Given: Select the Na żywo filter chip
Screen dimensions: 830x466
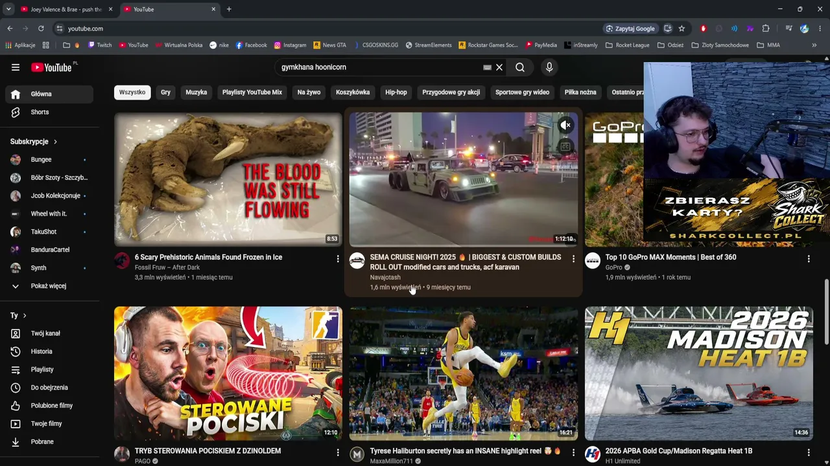Looking at the screenshot, I should click(x=309, y=93).
